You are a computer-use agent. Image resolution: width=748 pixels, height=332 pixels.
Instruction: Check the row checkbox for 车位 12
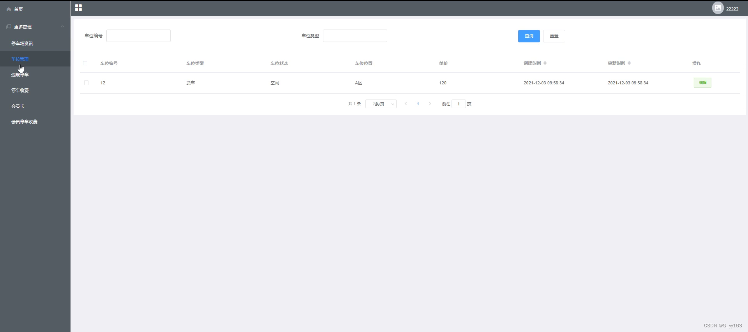pos(86,83)
